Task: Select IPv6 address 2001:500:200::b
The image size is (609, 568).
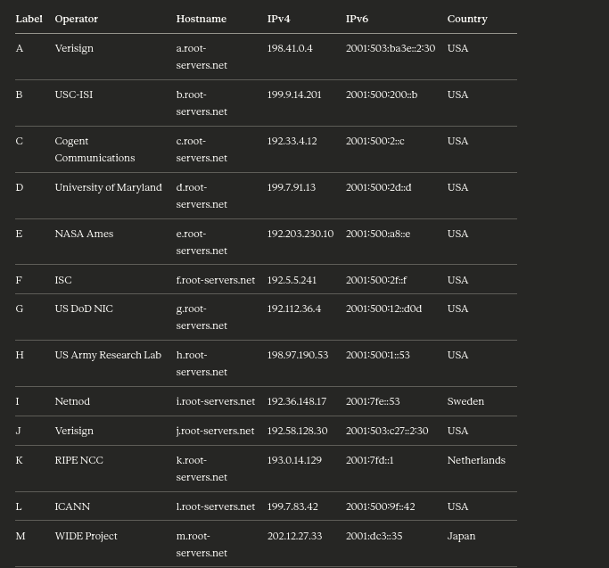Action: [382, 95]
